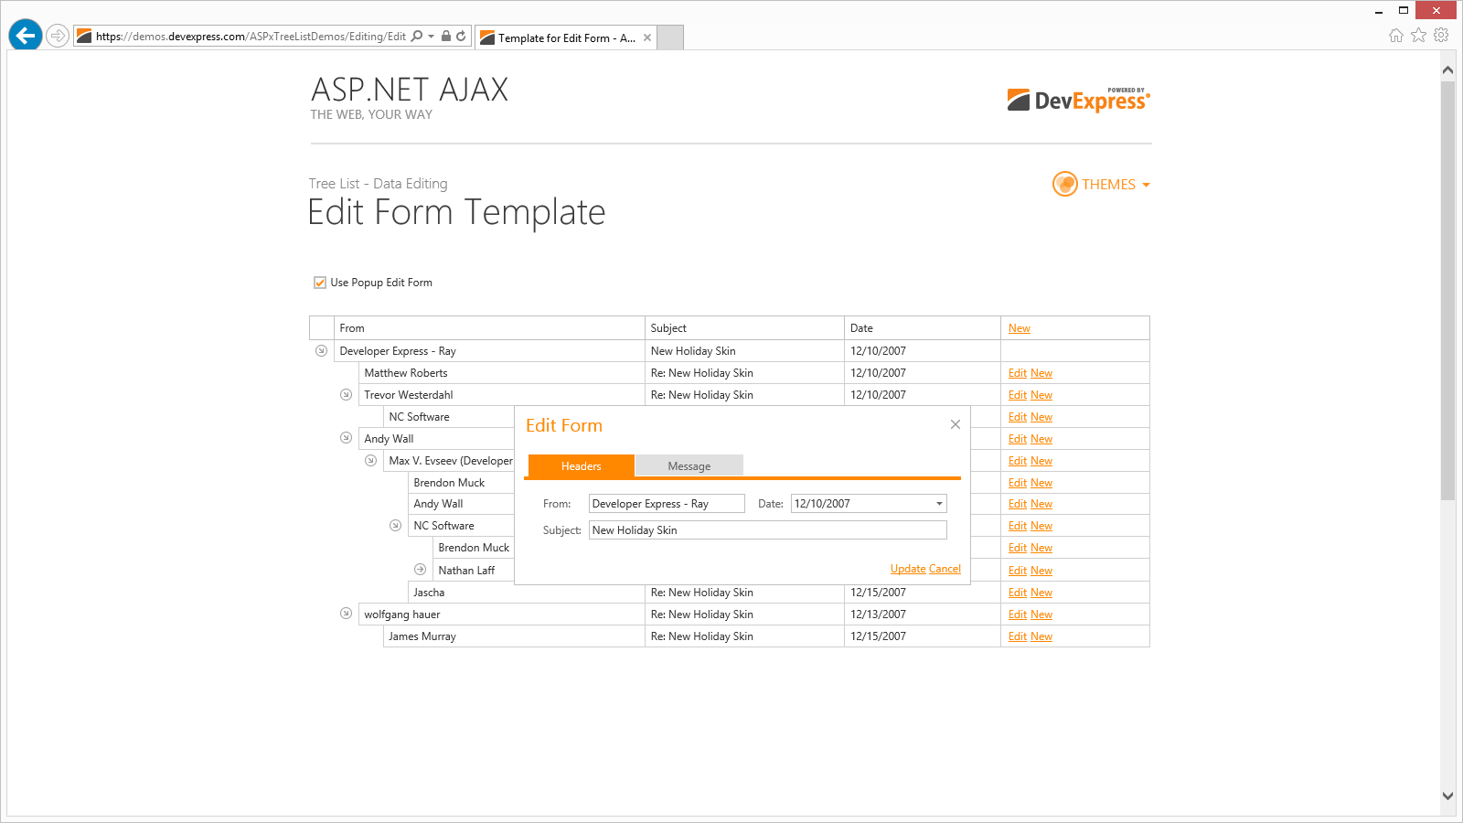Add New under James Murray row
Viewport: 1463px width, 823px height.
[x=1041, y=636]
